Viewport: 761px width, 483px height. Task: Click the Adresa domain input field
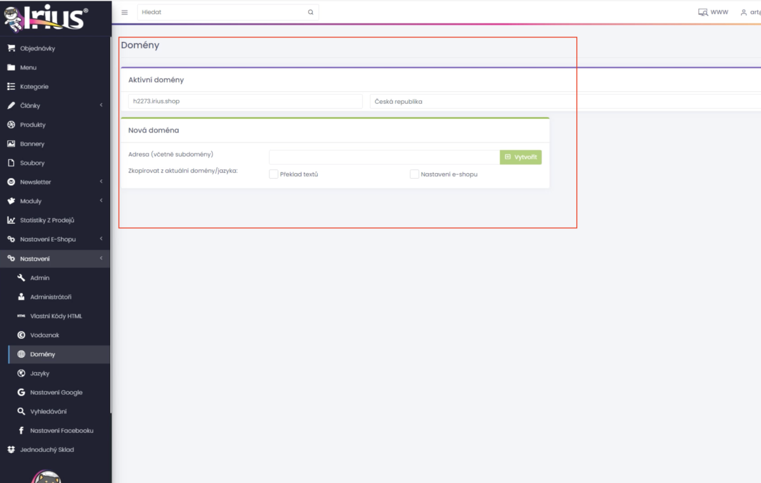(x=384, y=157)
